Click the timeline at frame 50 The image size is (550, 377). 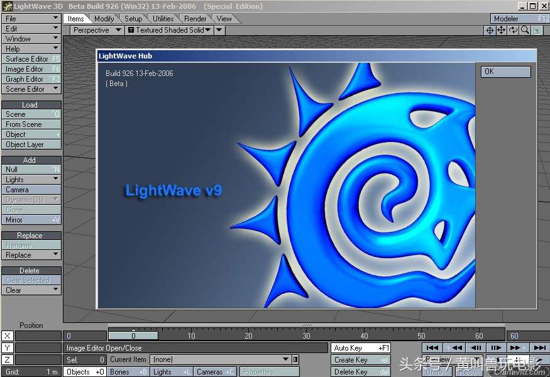421,336
